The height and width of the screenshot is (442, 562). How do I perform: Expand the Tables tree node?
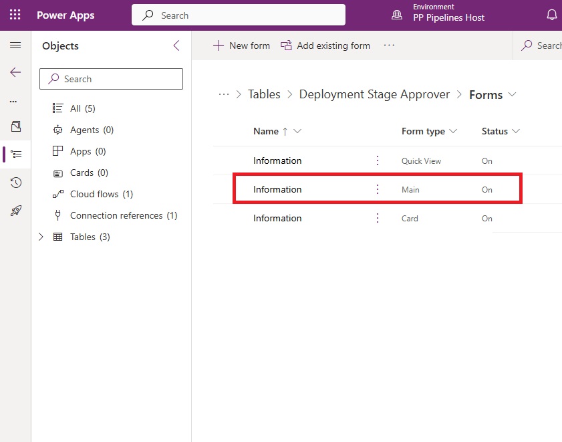point(41,237)
